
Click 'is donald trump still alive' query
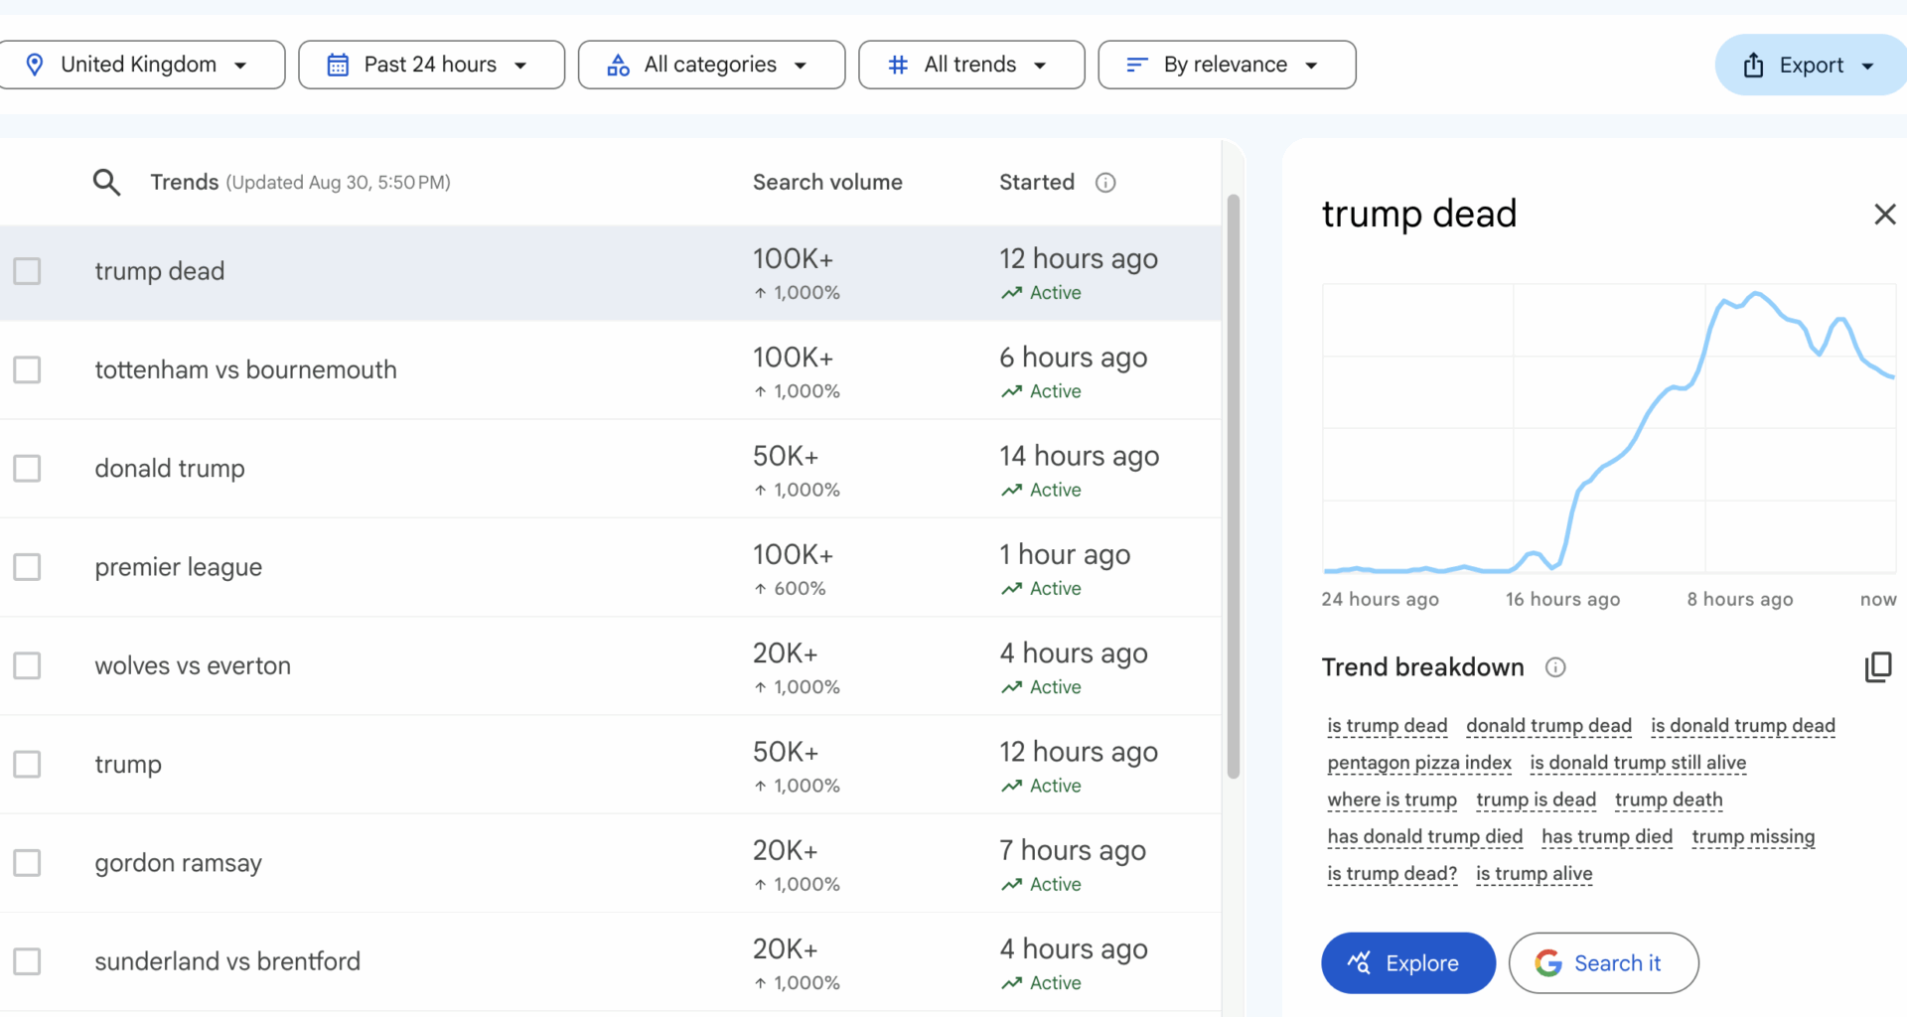point(1638,763)
